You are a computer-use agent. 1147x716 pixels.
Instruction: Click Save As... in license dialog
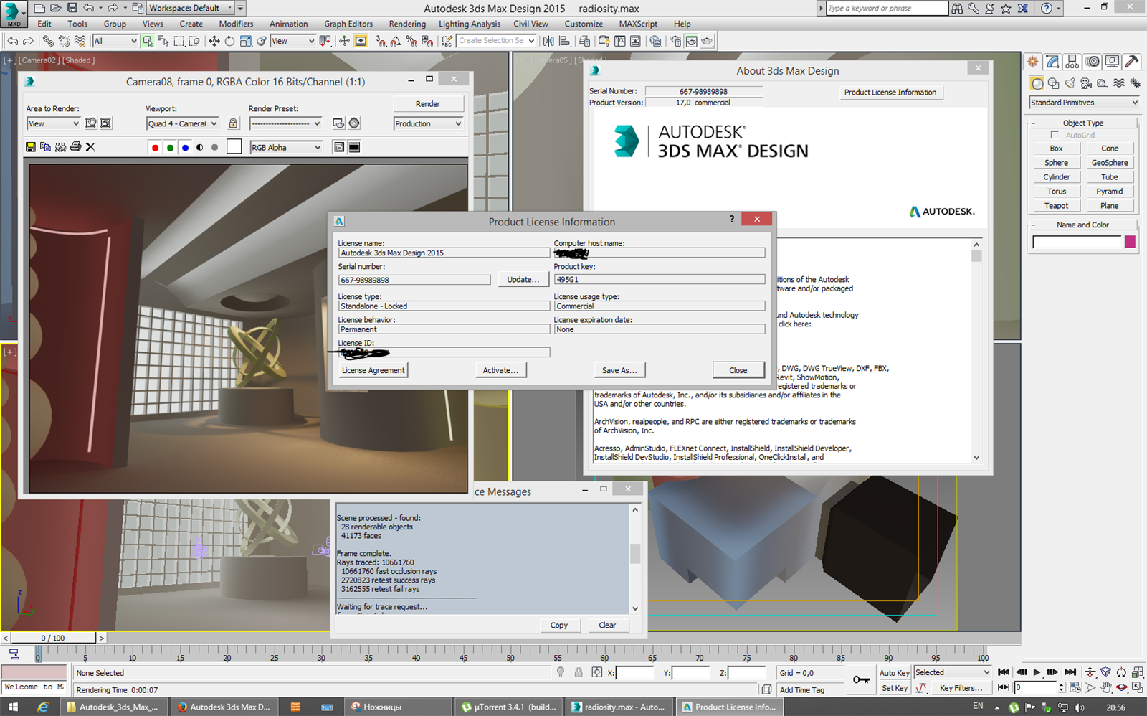click(619, 370)
